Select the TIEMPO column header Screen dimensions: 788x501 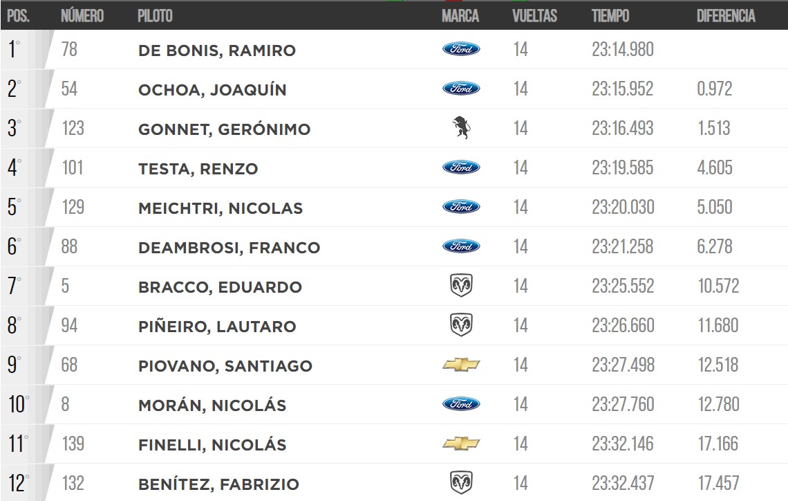[x=610, y=16]
